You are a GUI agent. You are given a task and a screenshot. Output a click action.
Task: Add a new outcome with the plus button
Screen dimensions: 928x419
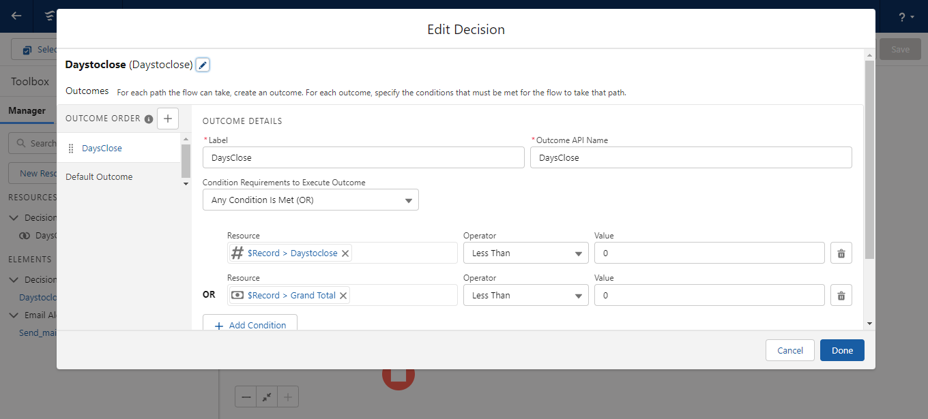(168, 118)
